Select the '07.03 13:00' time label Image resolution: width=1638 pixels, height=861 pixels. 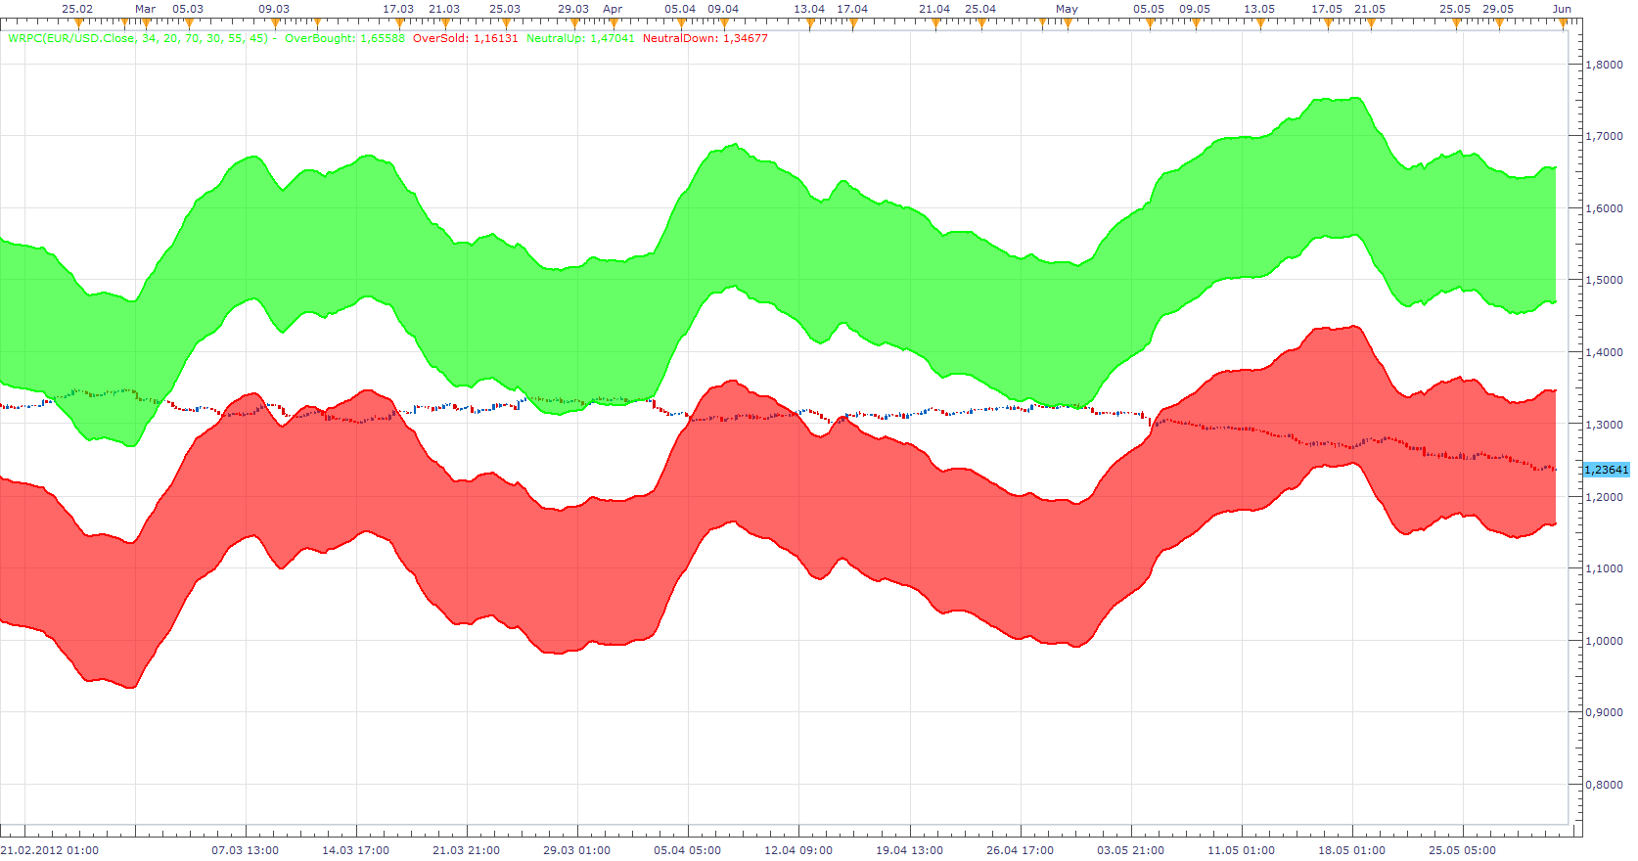(x=246, y=850)
